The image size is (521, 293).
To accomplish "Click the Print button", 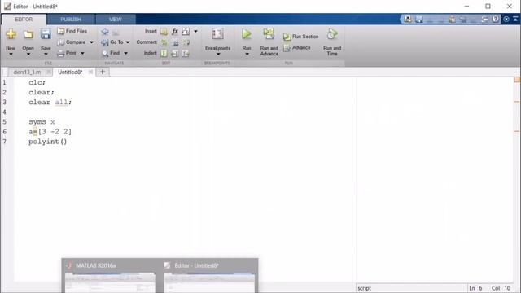I will click(x=67, y=53).
